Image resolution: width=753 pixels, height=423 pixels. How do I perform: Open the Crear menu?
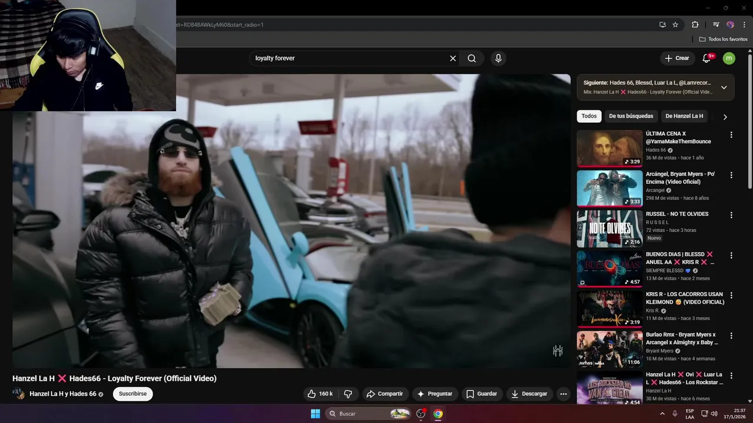pos(677,58)
